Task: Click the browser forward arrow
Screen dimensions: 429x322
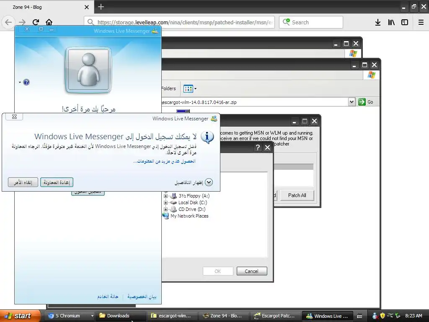Action: pos(23,22)
